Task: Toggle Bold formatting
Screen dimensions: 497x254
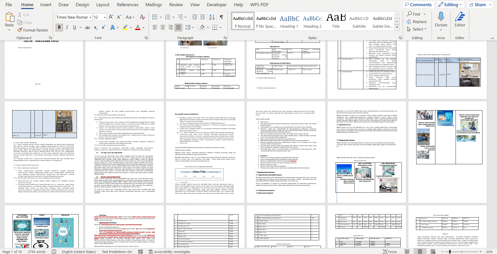Action: [59, 27]
